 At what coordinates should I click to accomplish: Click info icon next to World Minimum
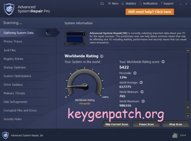pyautogui.click(x=142, y=92)
